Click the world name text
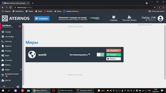 click(x=42, y=55)
